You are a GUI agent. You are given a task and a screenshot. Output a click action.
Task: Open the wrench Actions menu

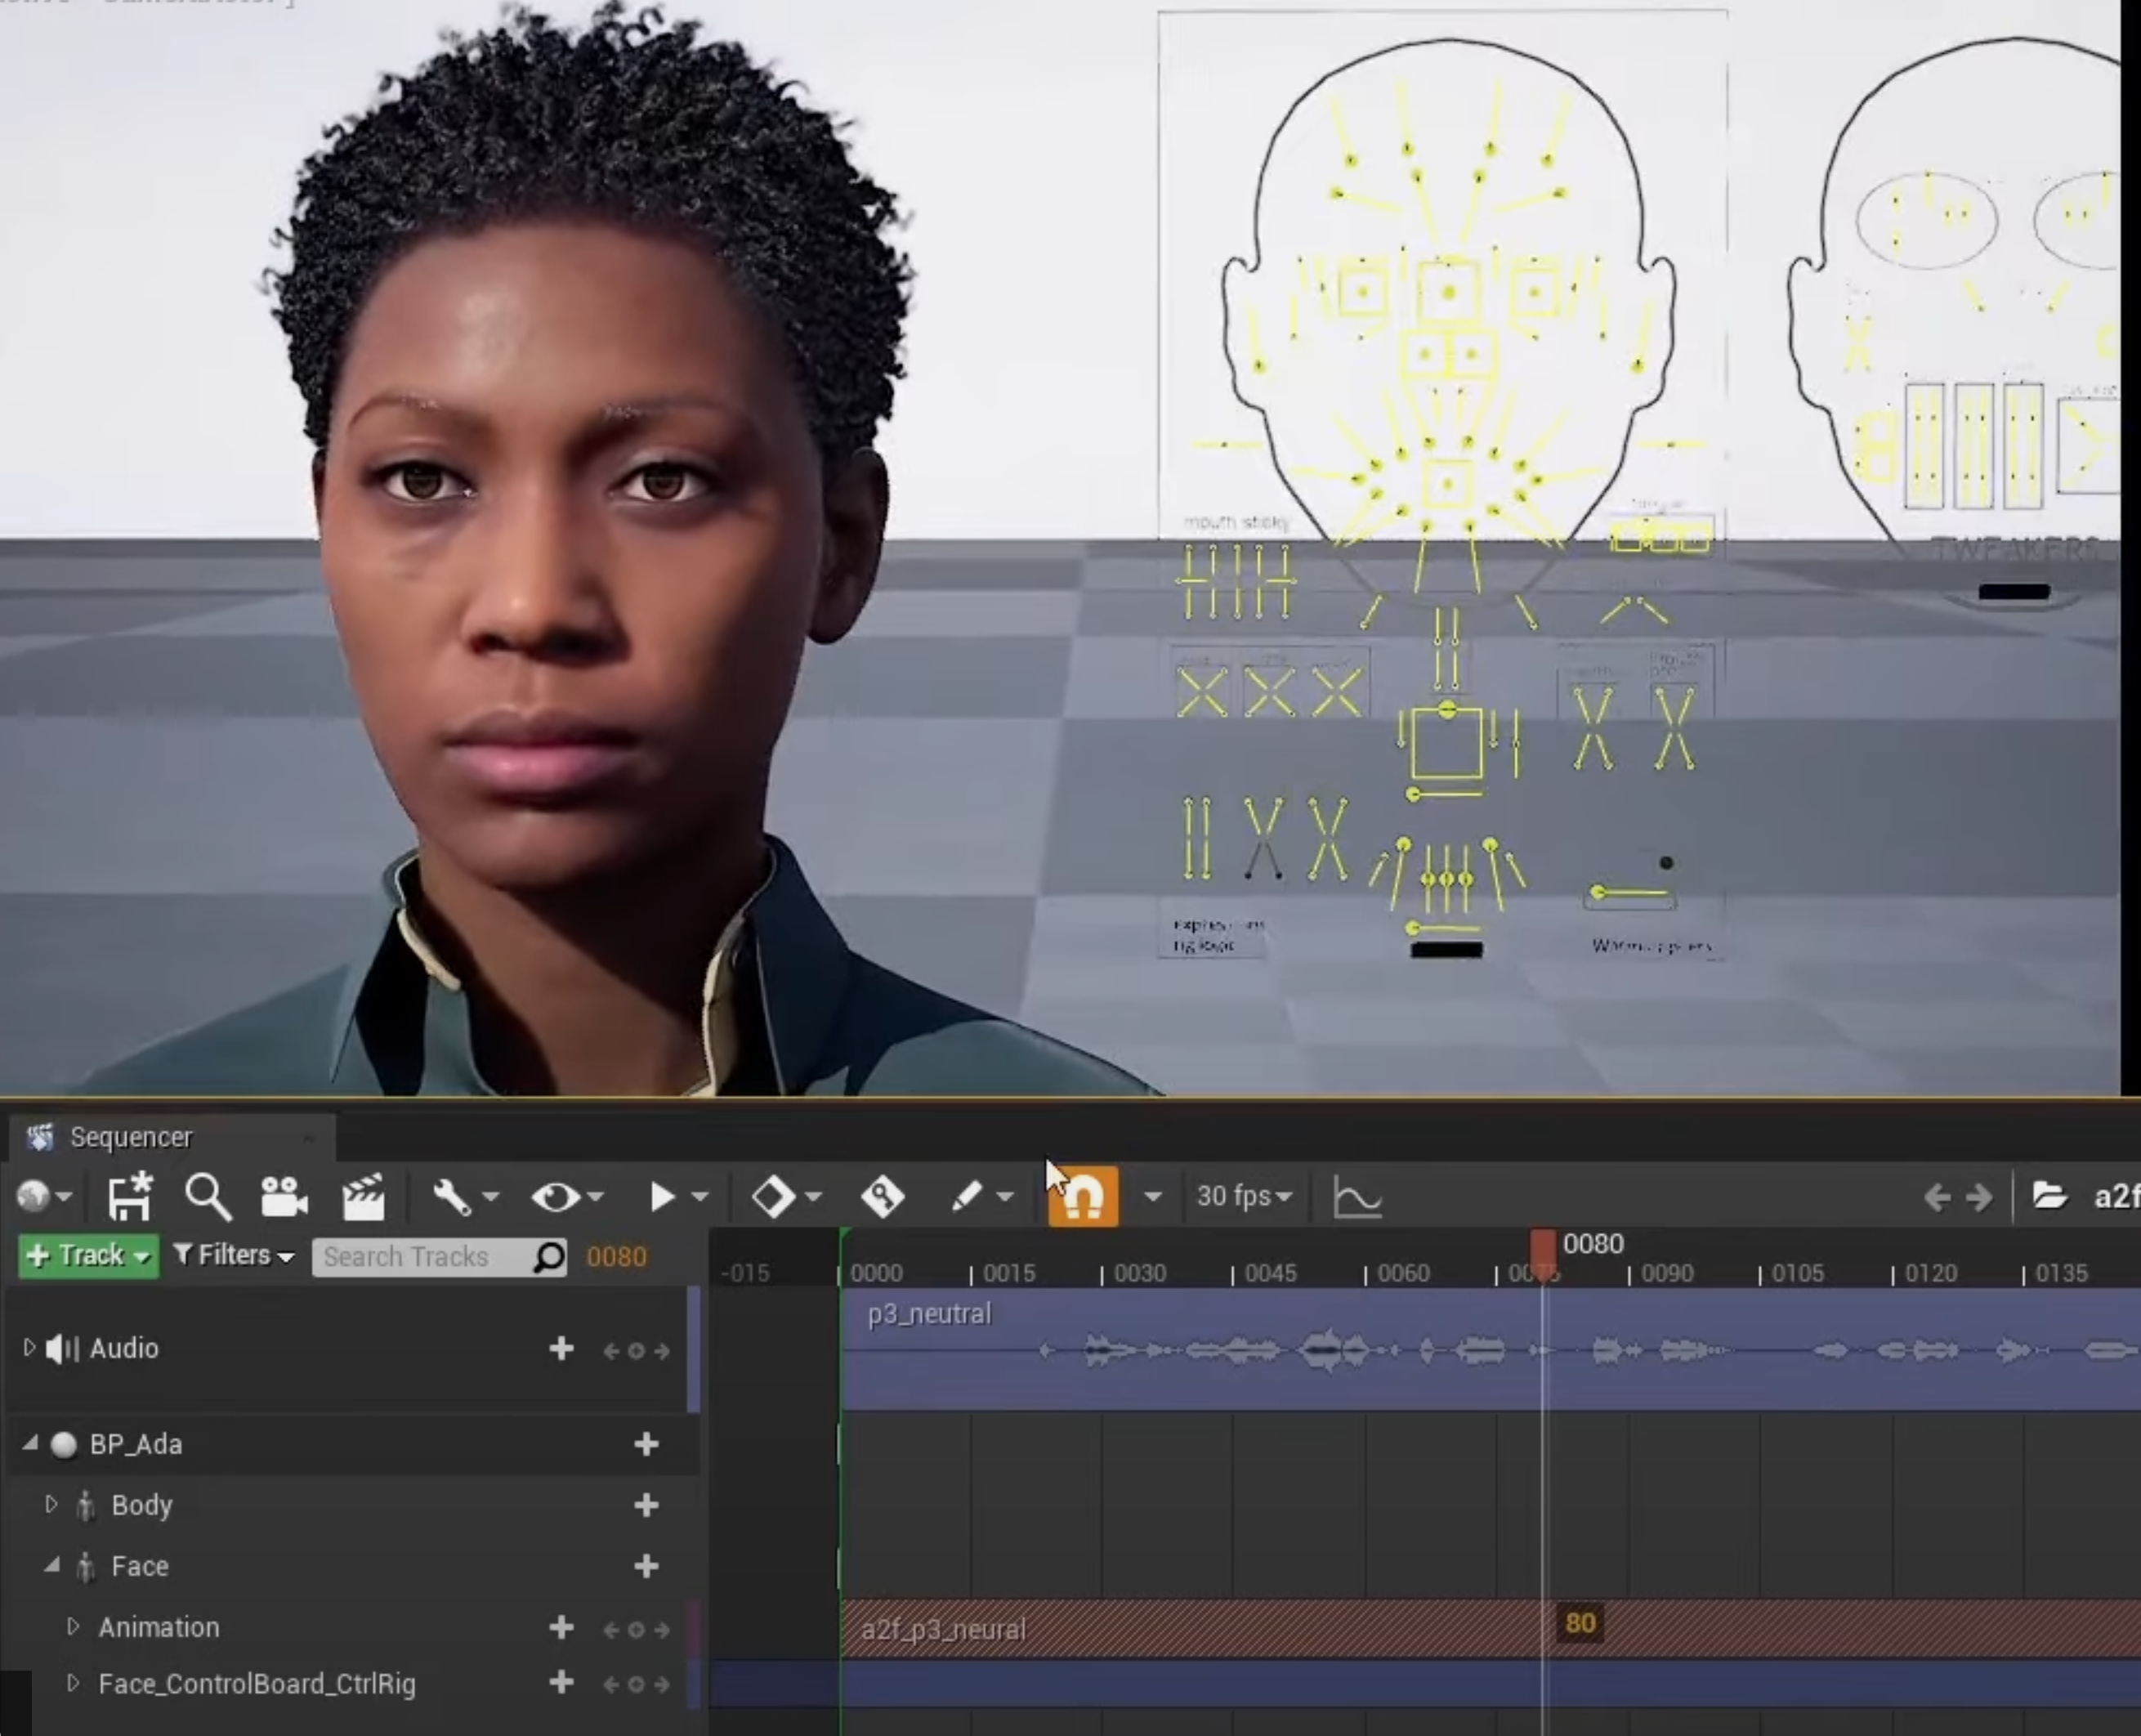tap(454, 1196)
